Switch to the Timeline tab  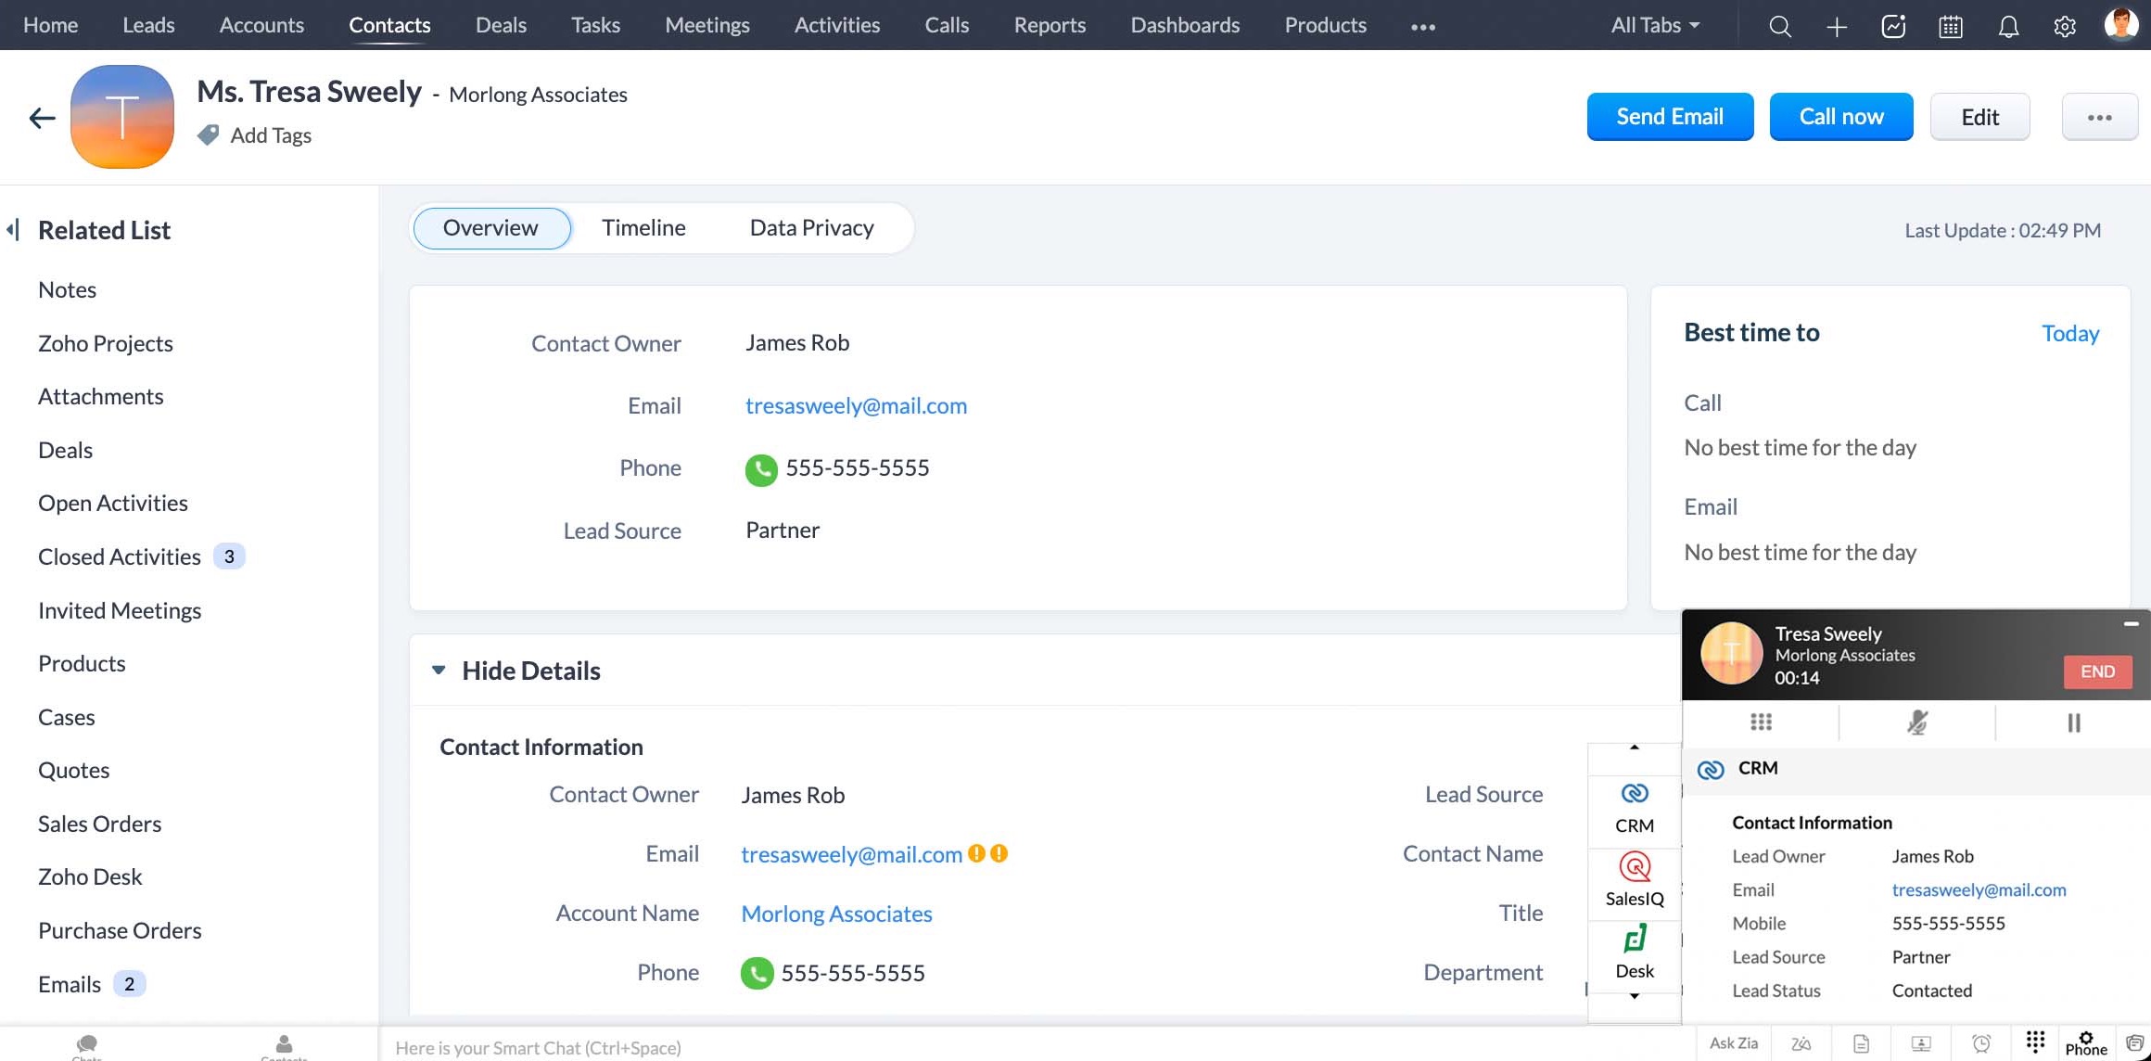tap(643, 228)
